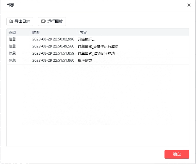Select 订单审核_无备注运行成功 log entry

(98, 46)
